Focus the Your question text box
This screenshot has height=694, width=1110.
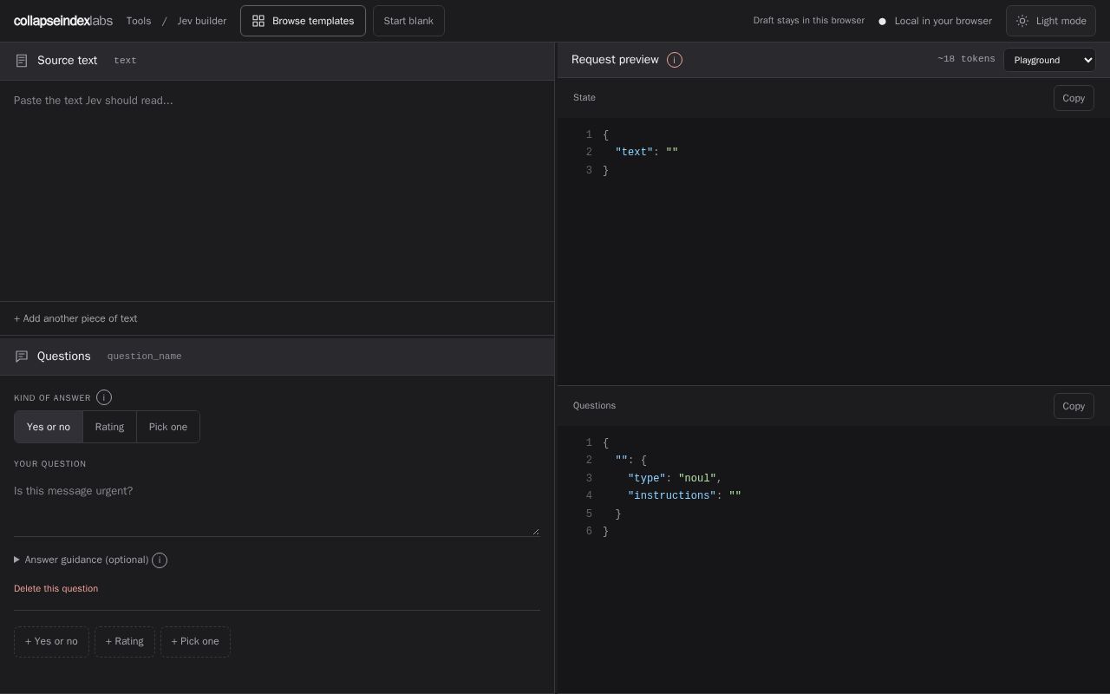pos(277,506)
